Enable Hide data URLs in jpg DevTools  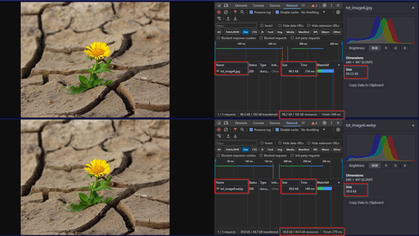280,26
